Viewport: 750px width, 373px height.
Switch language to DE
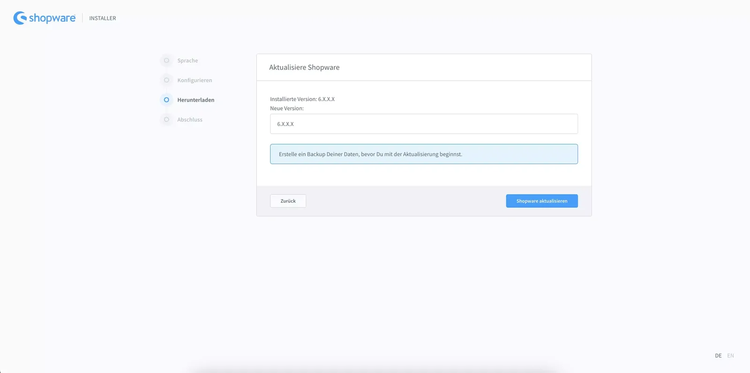coord(718,356)
